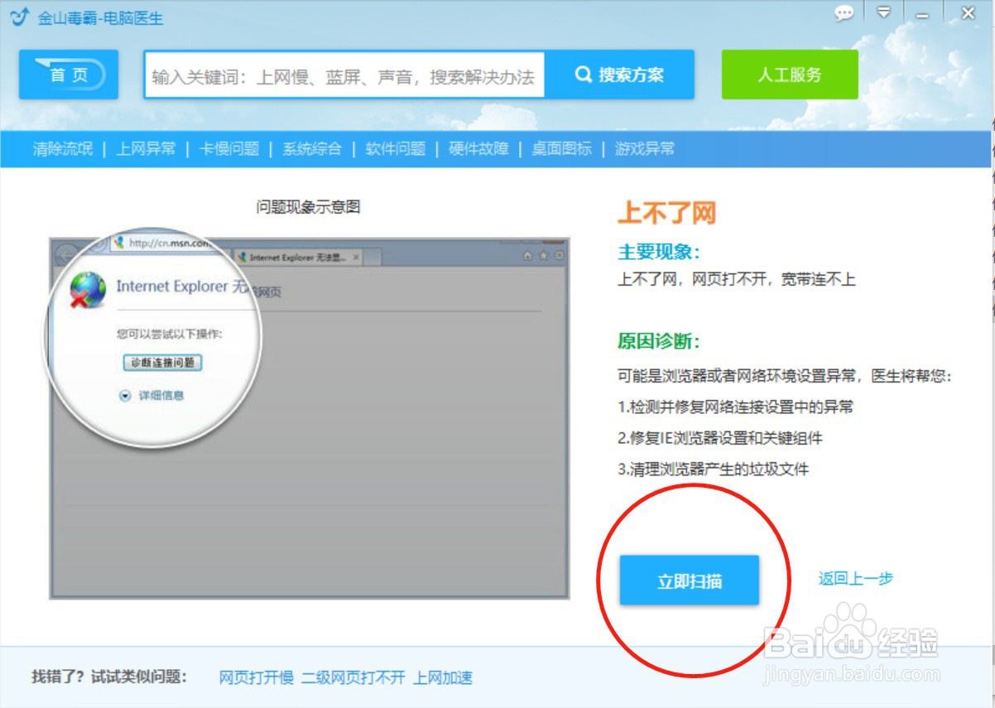This screenshot has height=708, width=995.
Task: Click the magnifier icon on 搜索方案 button
Action: (x=582, y=74)
